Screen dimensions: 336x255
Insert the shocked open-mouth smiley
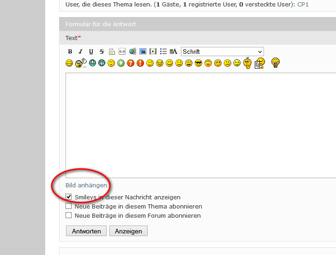[x=189, y=63]
